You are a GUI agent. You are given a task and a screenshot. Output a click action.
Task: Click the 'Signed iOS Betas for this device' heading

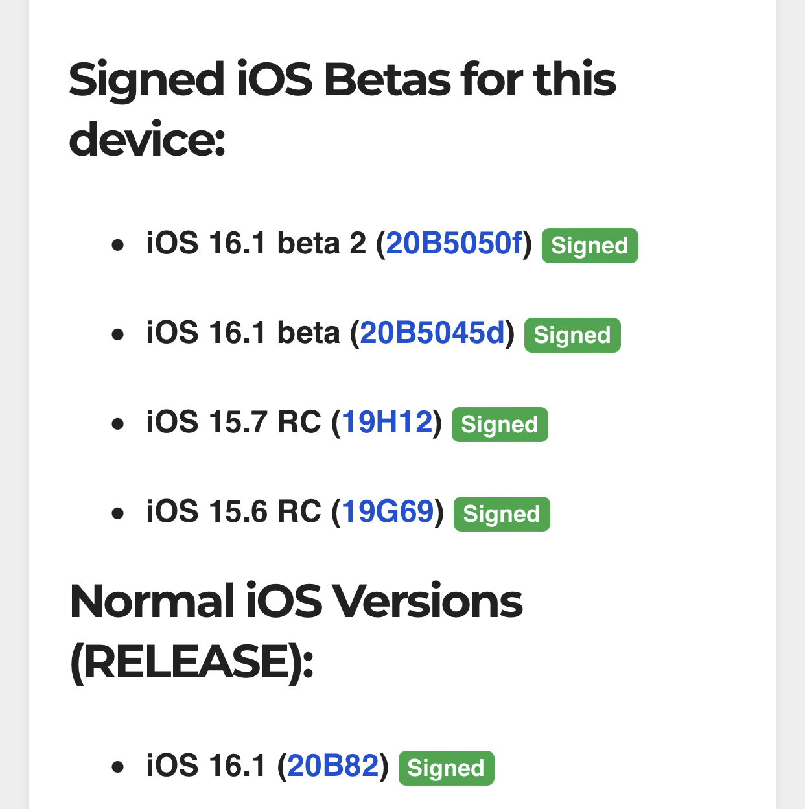click(342, 109)
